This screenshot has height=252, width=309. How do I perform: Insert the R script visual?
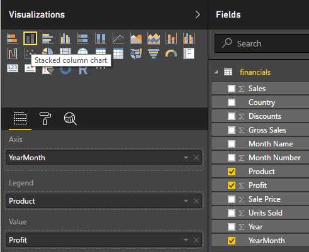(83, 70)
